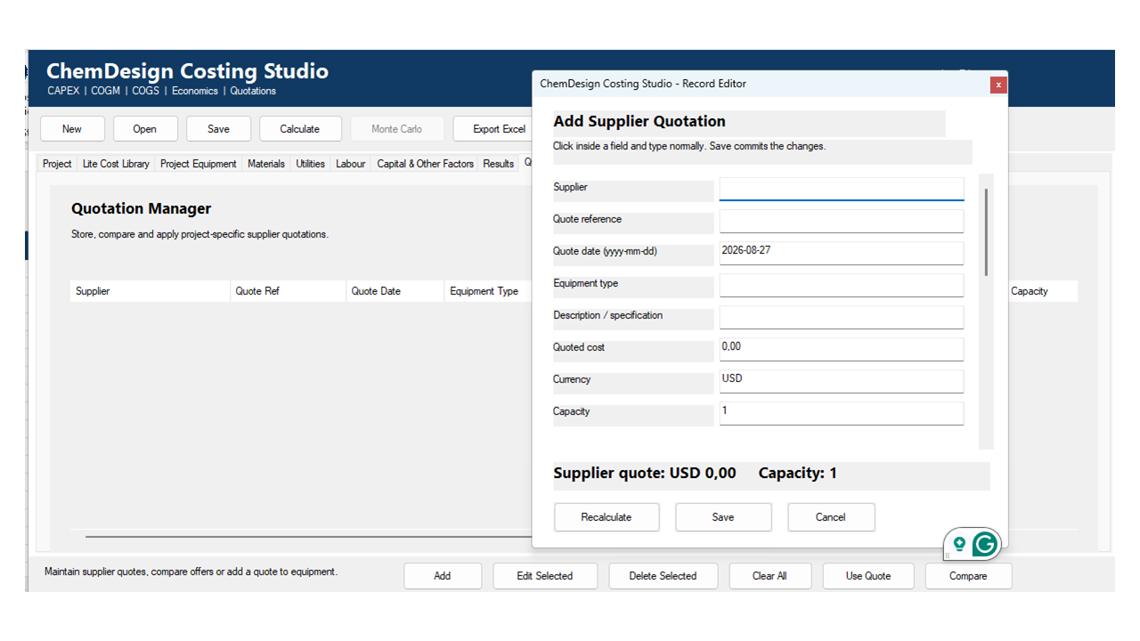Click the Record Editor dialog title bar text
This screenshot has height=641, width=1140.
click(643, 84)
